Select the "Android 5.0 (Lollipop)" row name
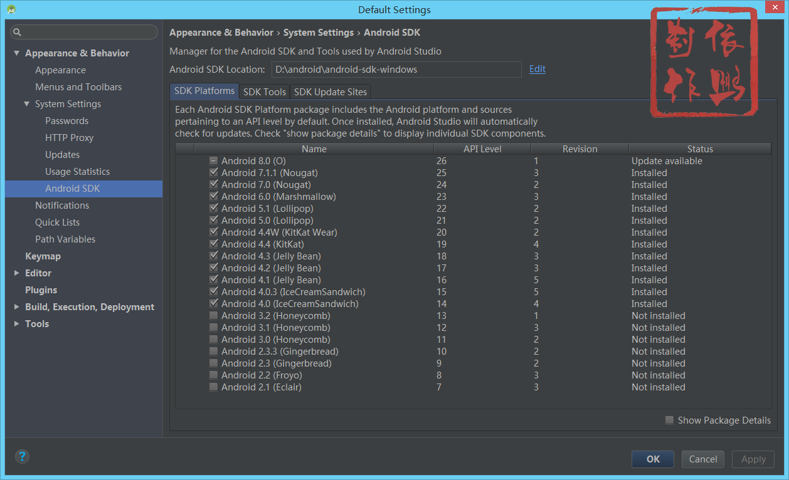Screen dimensions: 789x480 click(x=267, y=221)
